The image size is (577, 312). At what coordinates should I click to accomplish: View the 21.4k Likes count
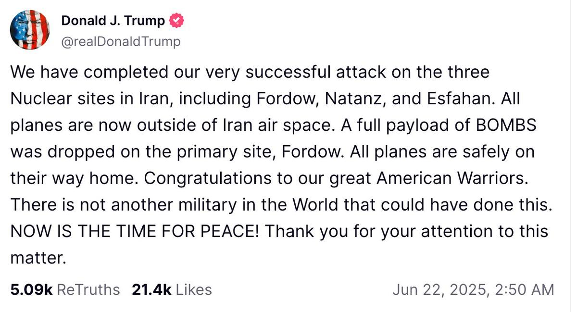pos(151,289)
